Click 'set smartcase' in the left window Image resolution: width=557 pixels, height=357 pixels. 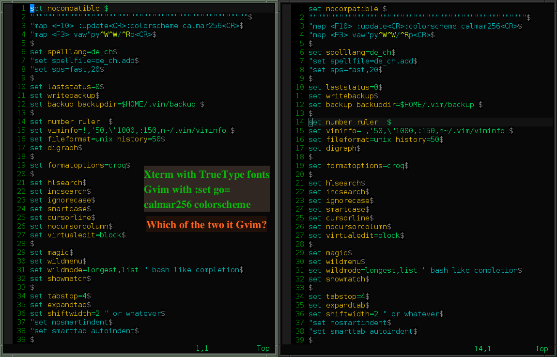(59, 208)
